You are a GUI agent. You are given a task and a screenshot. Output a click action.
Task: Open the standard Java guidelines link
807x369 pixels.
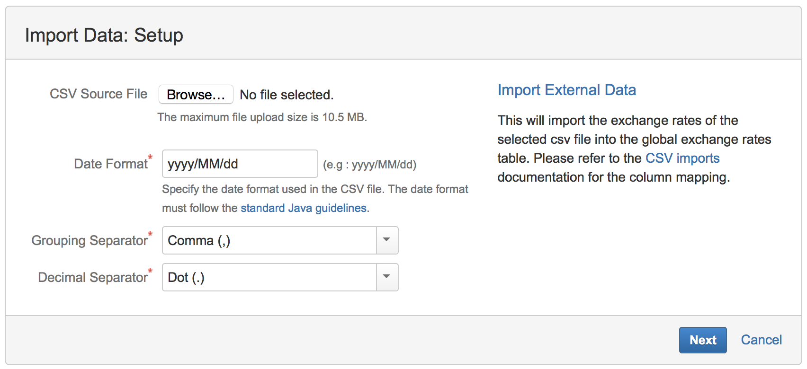click(304, 208)
